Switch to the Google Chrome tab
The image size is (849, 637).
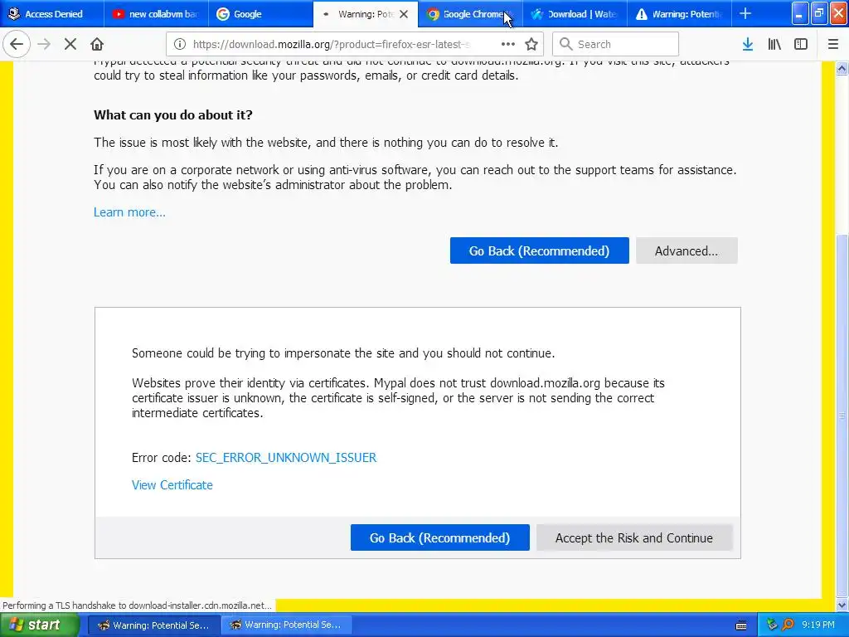[x=470, y=14]
